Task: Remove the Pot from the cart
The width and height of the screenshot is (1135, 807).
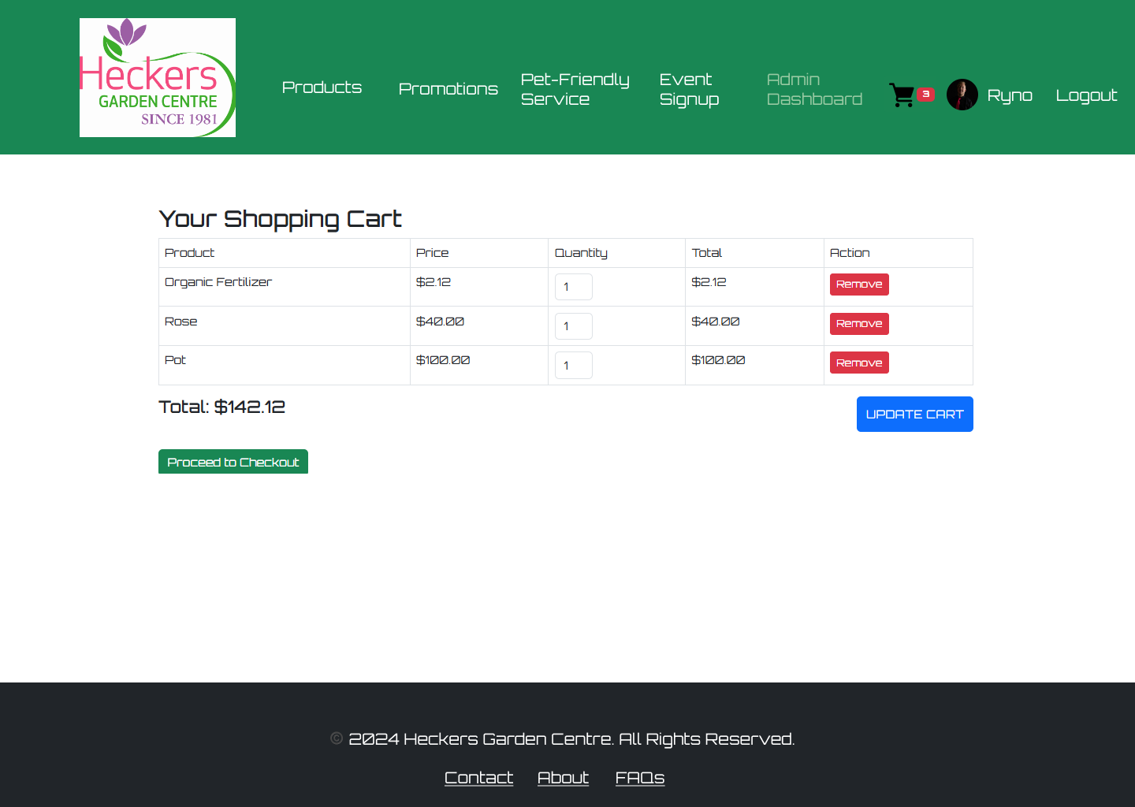Action: point(859,363)
